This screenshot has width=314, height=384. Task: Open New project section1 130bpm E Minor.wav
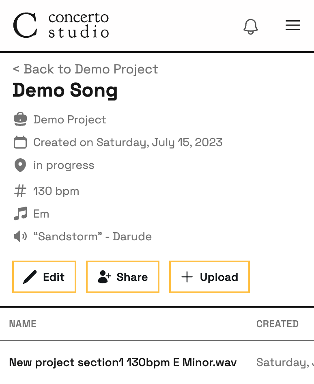pos(123,362)
